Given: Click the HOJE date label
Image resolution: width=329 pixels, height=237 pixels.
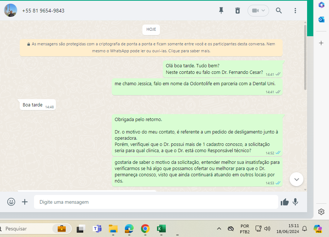Looking at the screenshot, I should click(151, 29).
